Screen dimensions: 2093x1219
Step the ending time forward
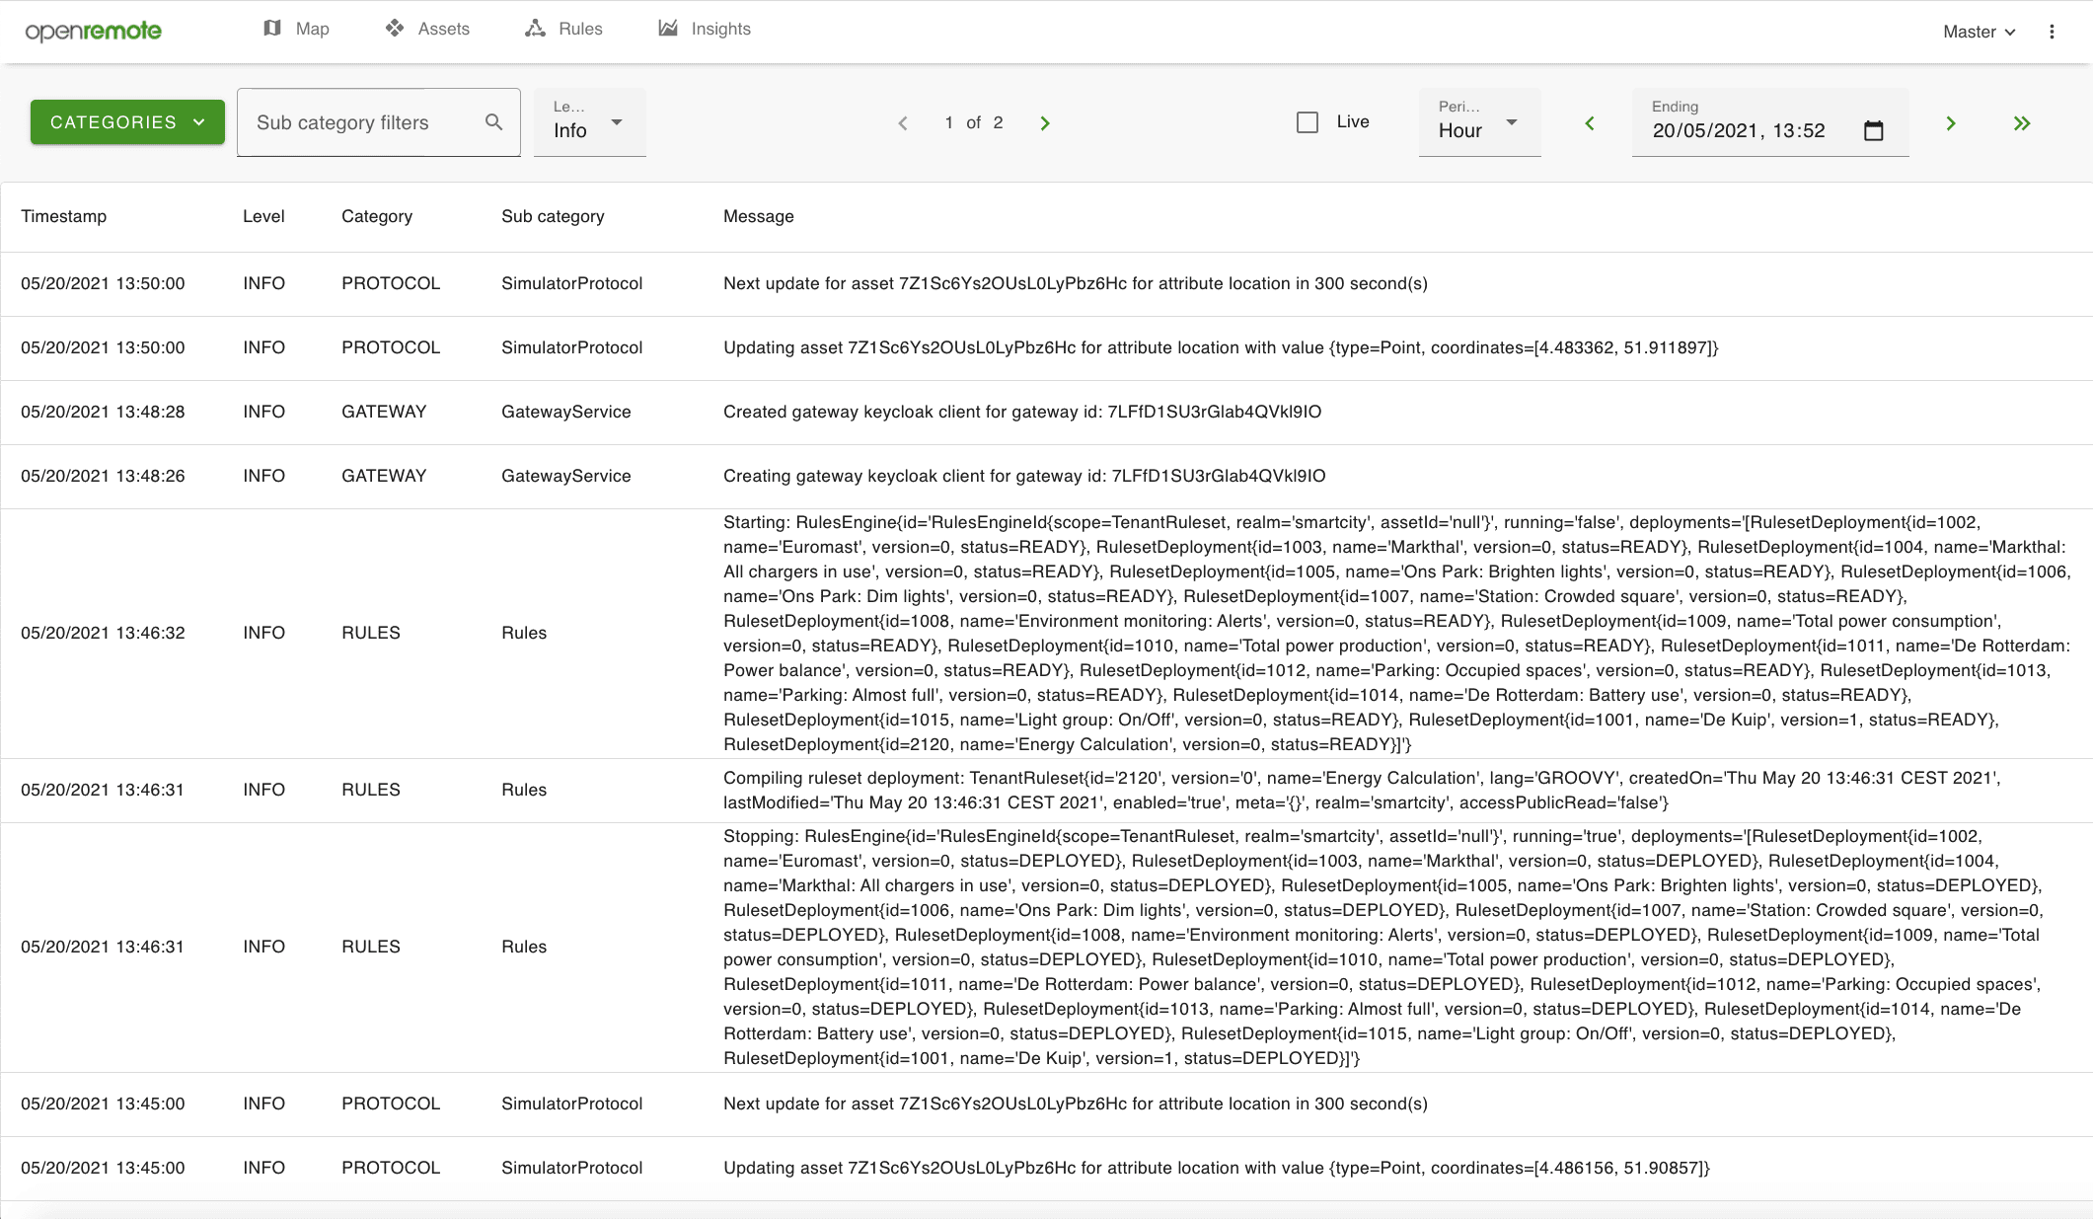pos(1950,123)
